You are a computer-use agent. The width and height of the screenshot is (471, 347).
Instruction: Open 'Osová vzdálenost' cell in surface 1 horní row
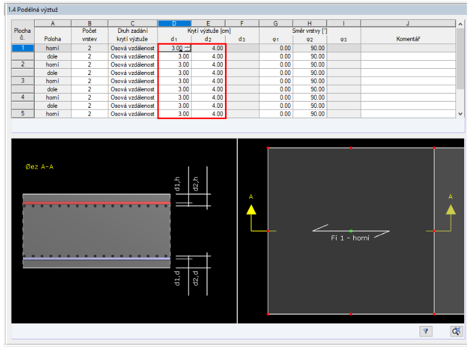coord(133,48)
